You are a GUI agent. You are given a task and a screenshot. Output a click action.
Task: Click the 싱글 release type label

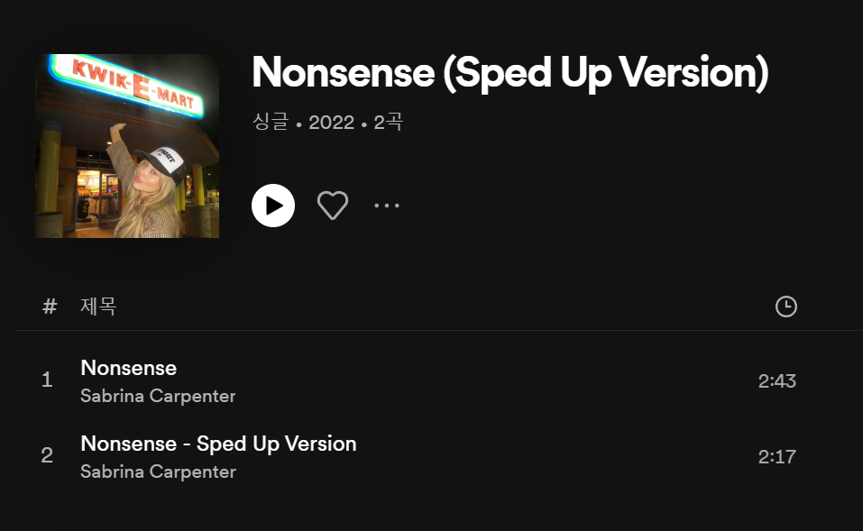[x=271, y=122]
